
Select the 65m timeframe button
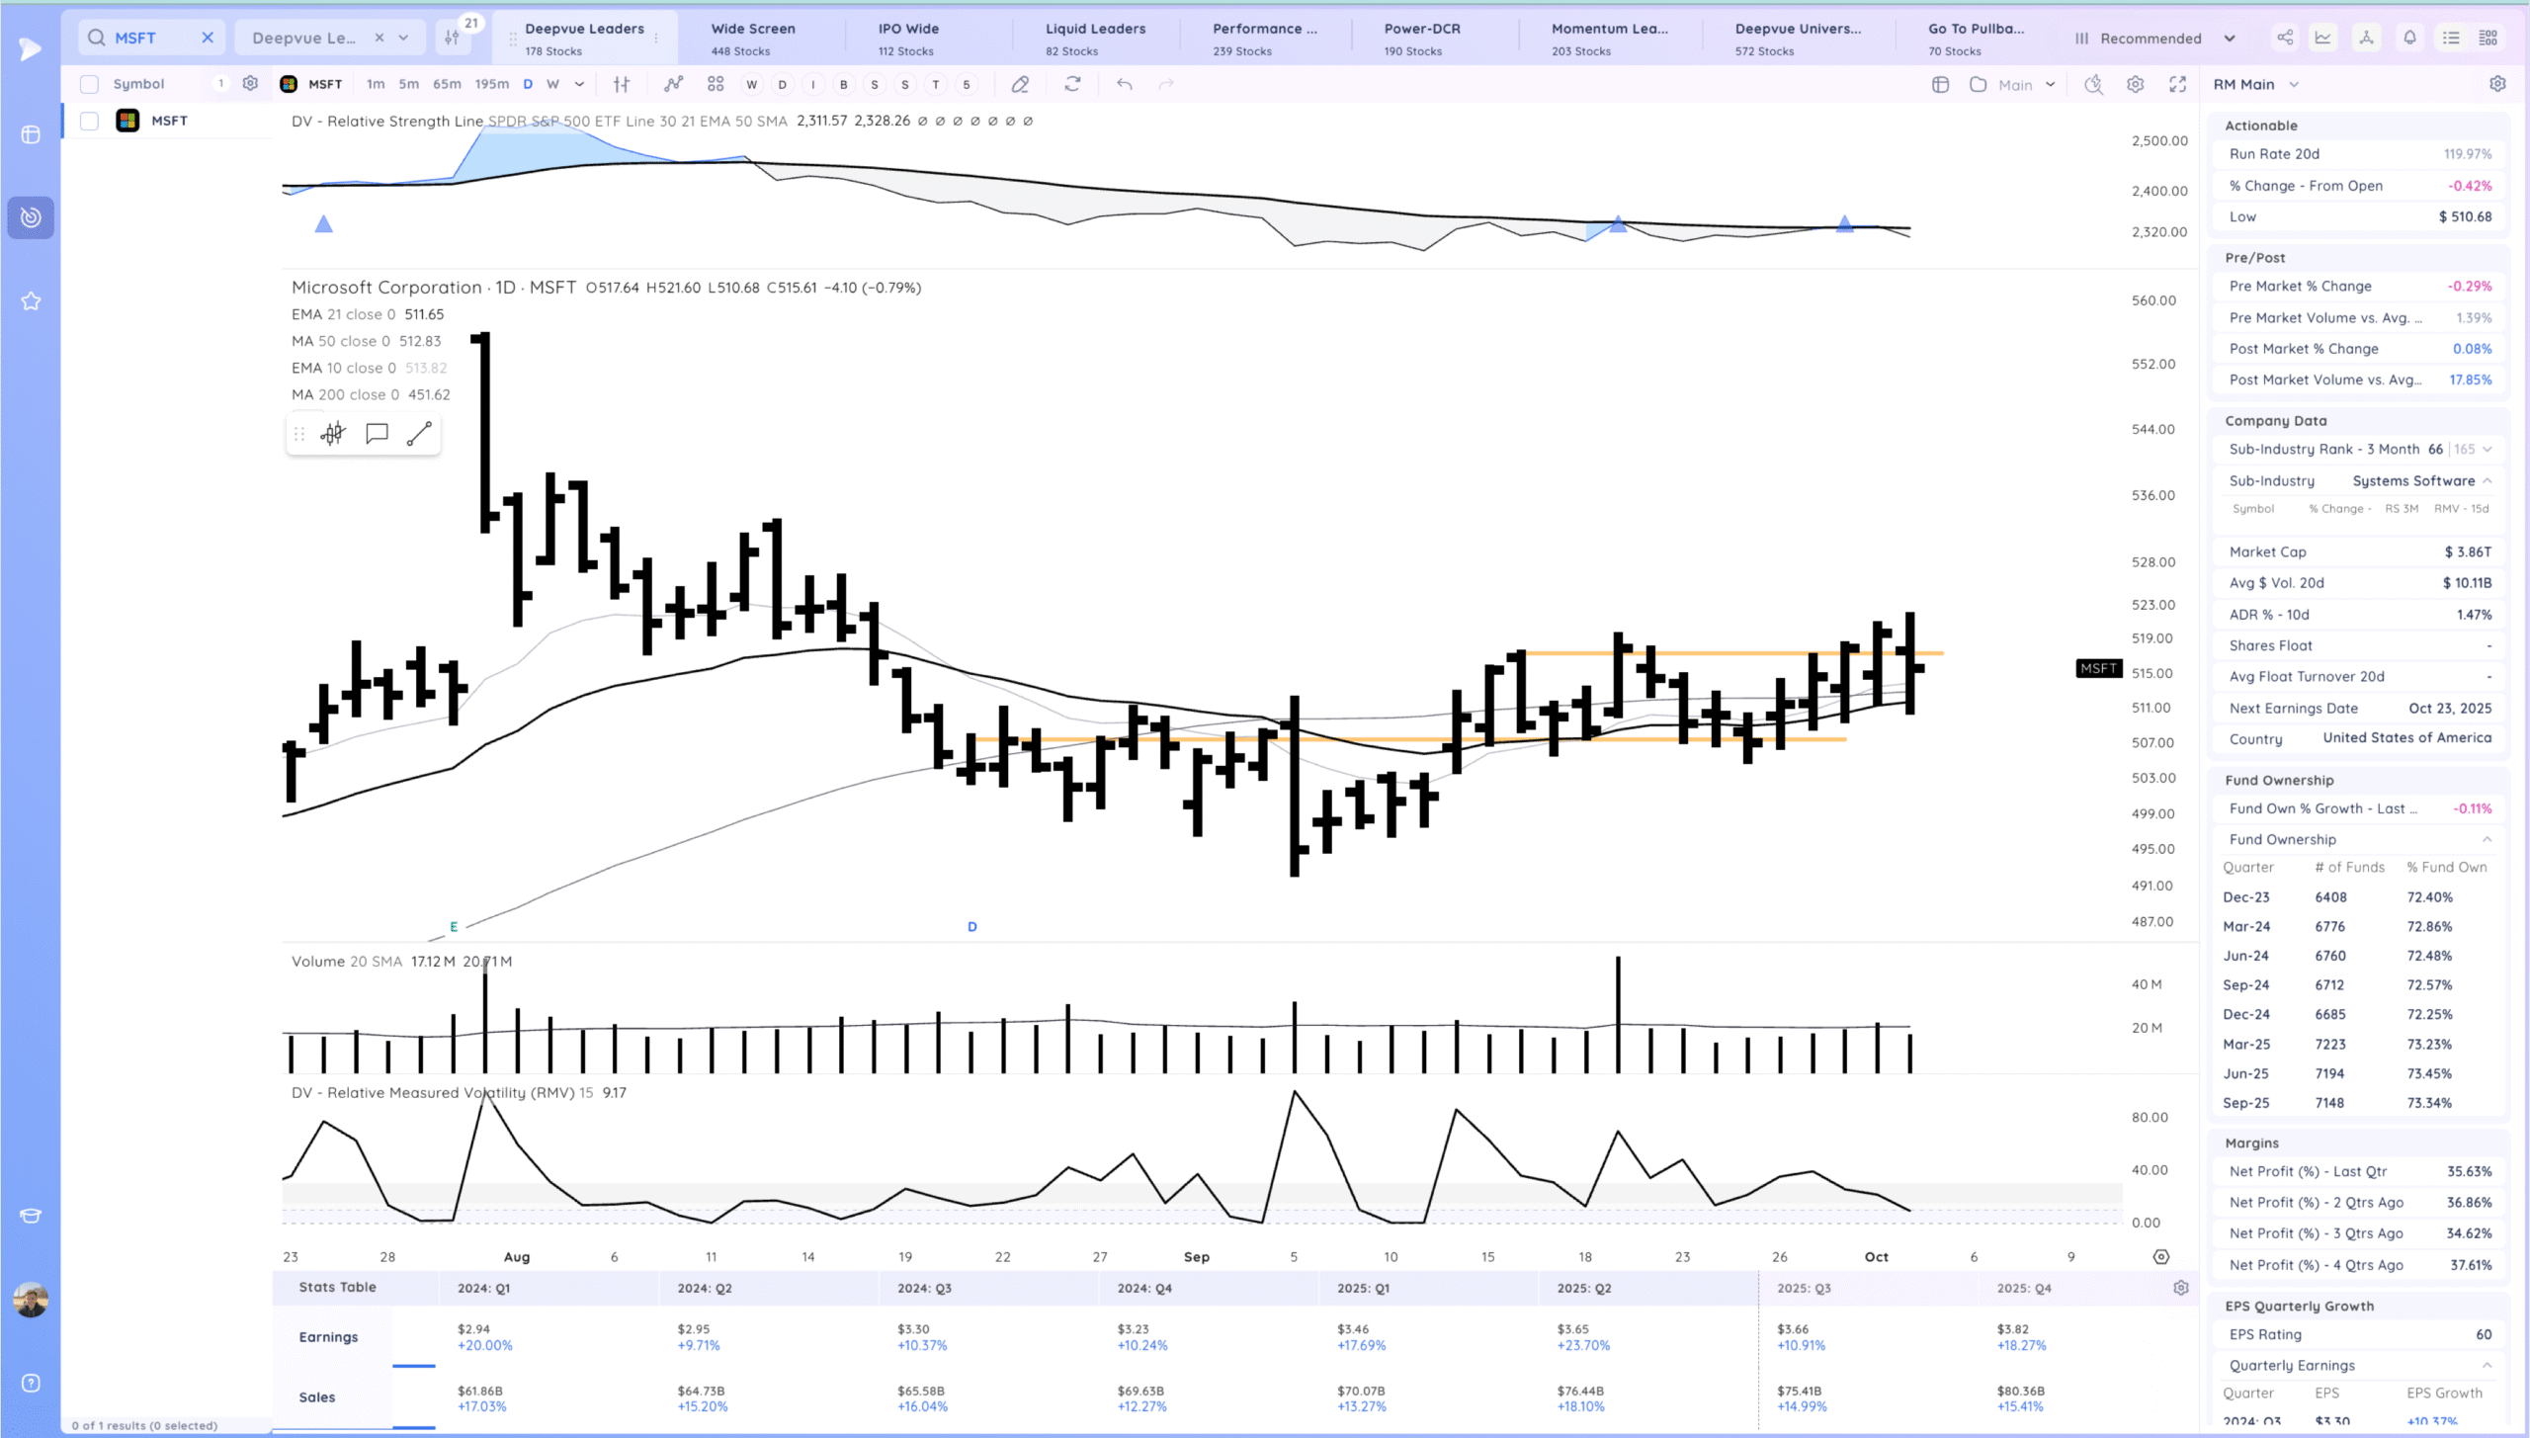coord(447,84)
